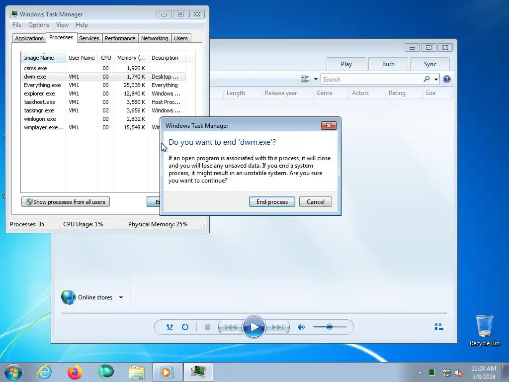Viewport: 509px width, 382px height.
Task: Open the Burn tab in media player
Action: (x=388, y=64)
